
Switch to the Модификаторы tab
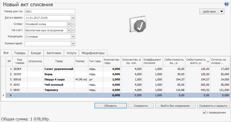93,53
